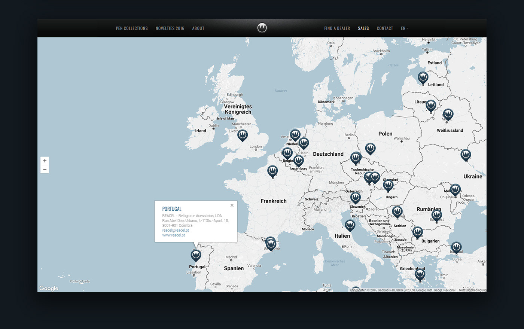Select the Minsk dealer marker
The image size is (524, 329).
(x=448, y=115)
